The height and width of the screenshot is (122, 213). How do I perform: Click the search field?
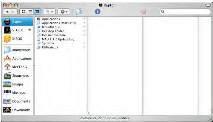tap(185, 12)
